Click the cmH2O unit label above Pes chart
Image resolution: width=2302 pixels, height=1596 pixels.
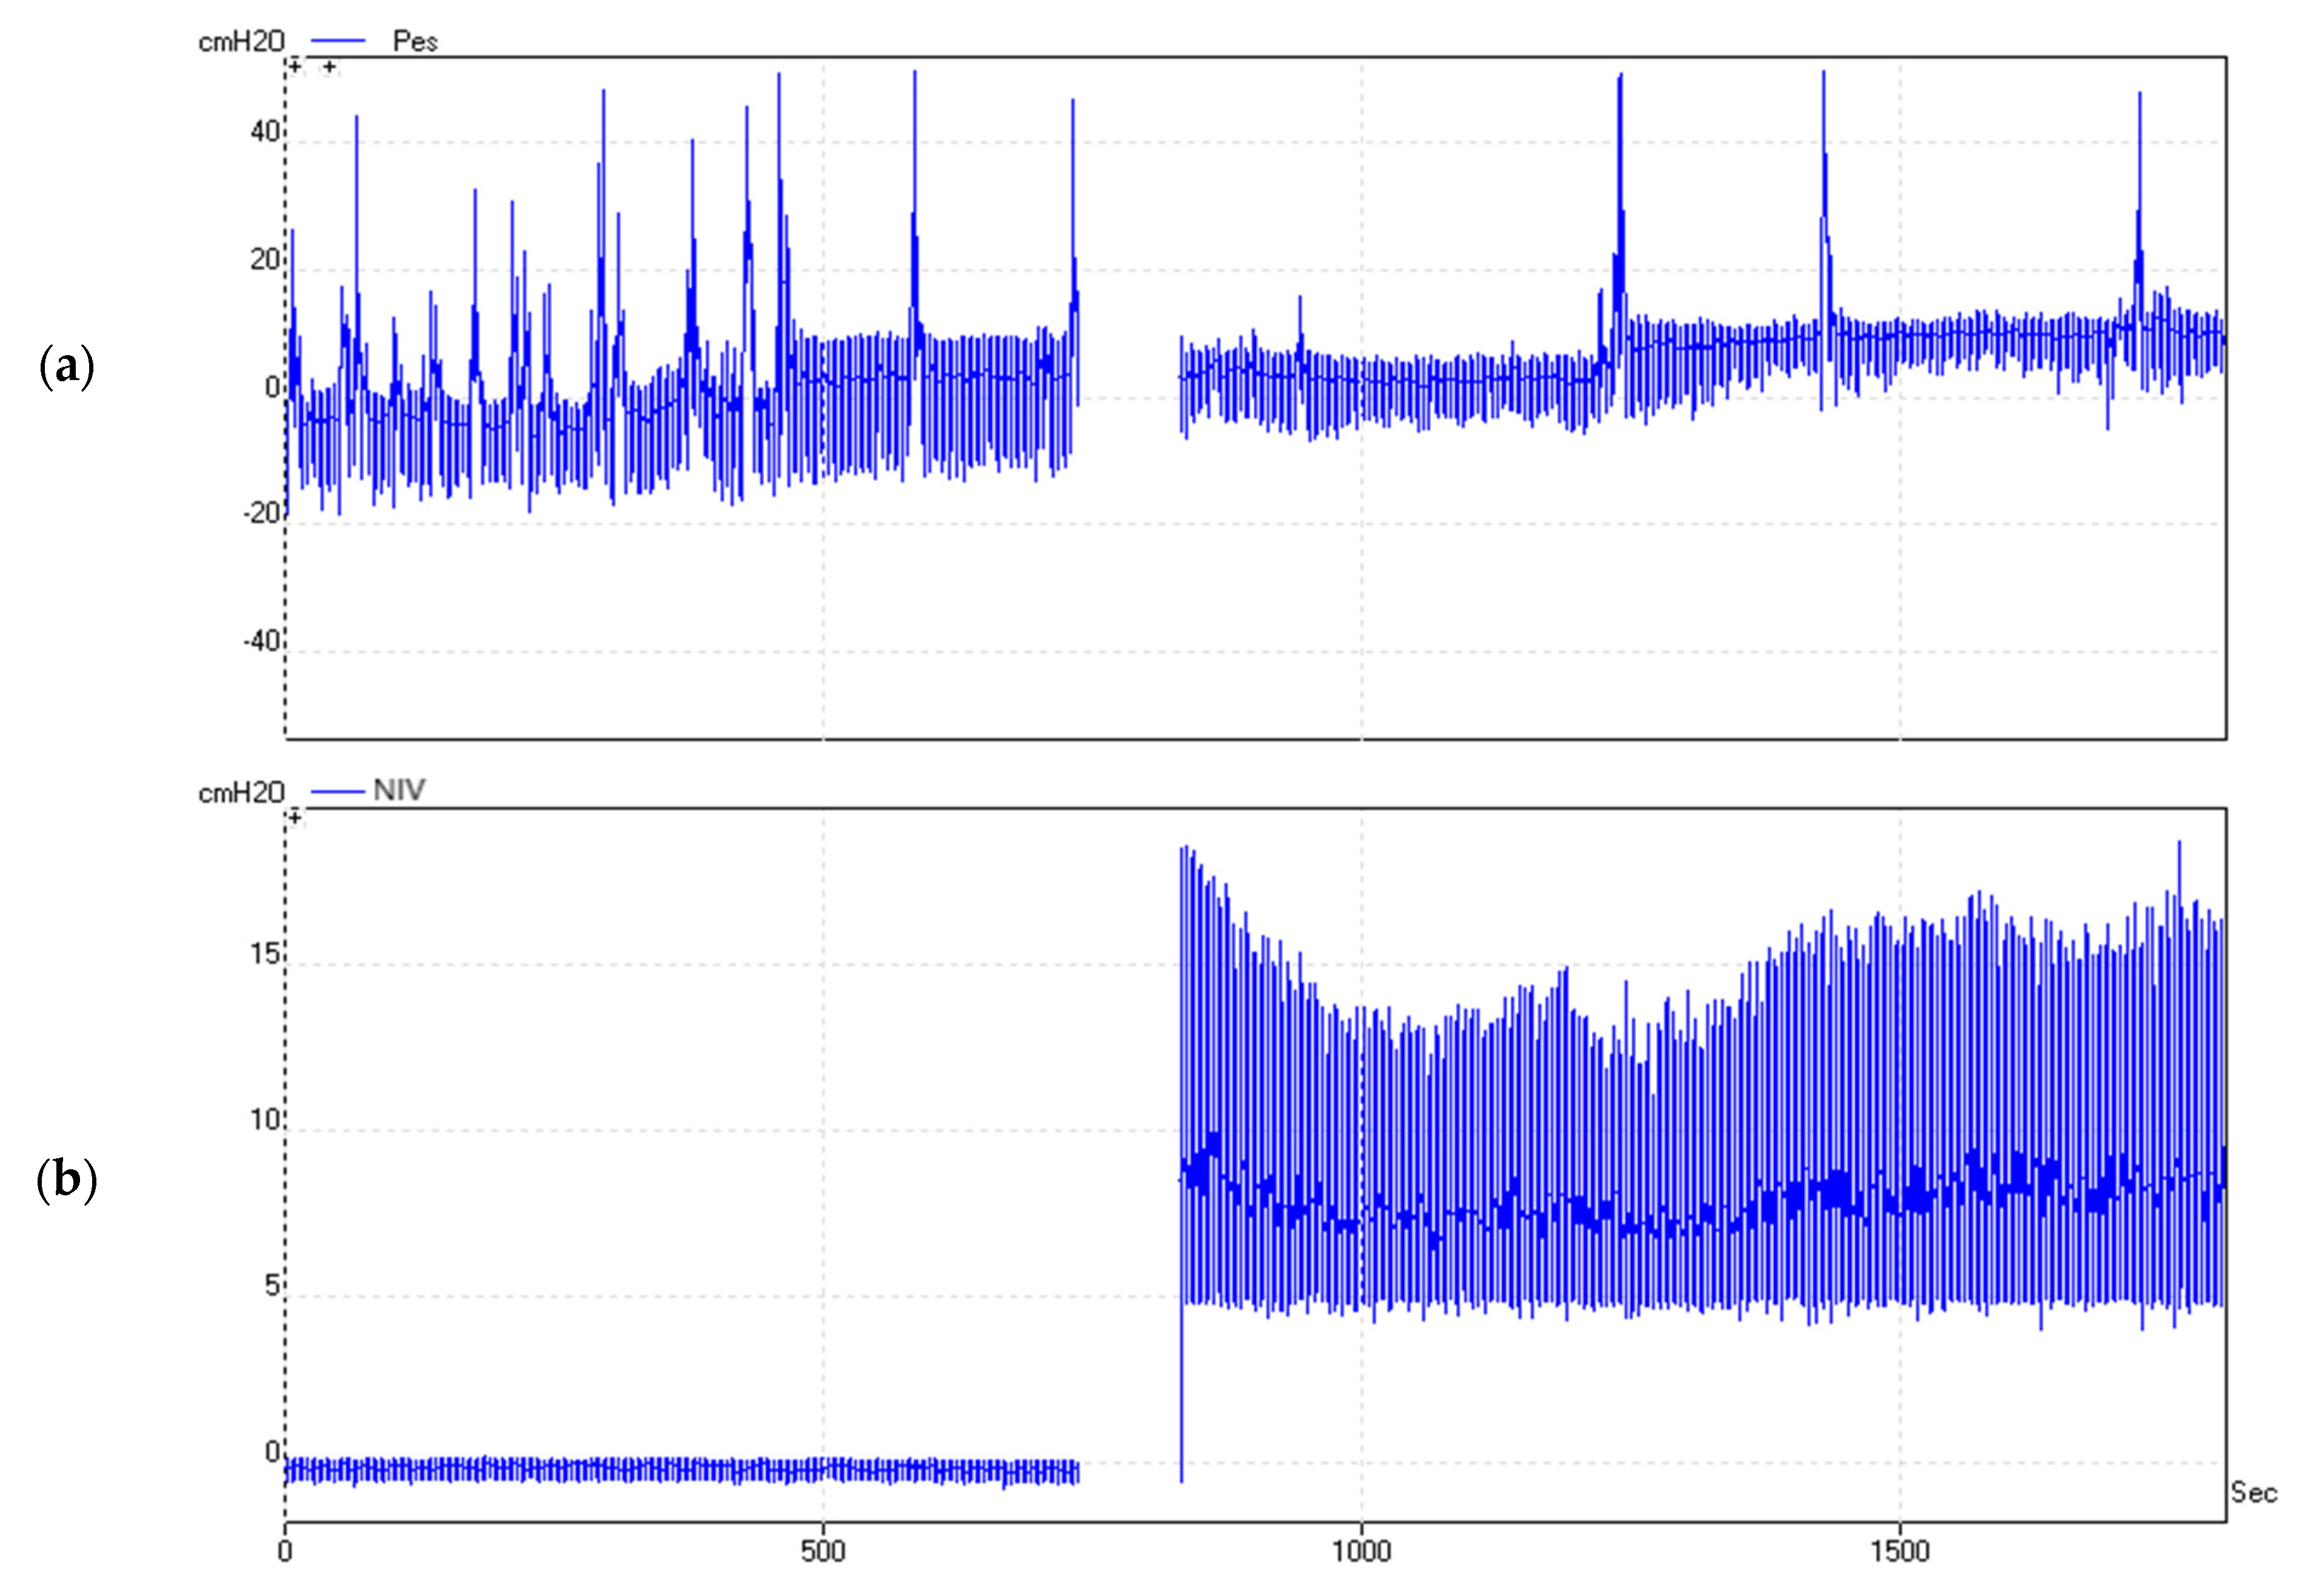coord(241,42)
